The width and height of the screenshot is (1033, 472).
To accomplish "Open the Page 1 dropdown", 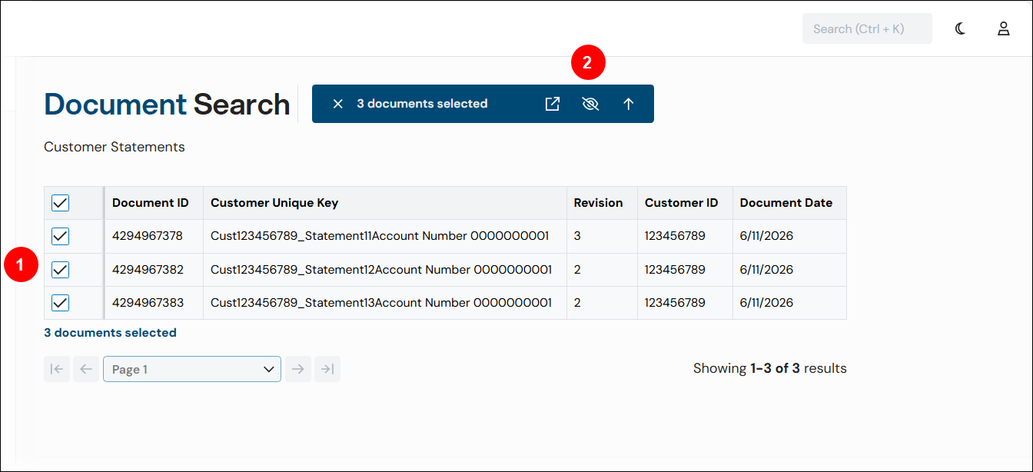I will point(192,369).
